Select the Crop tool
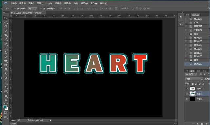The image size is (210, 125). coord(6,35)
